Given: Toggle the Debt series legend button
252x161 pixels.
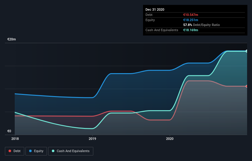Looking at the screenshot, I should tap(15, 151).
